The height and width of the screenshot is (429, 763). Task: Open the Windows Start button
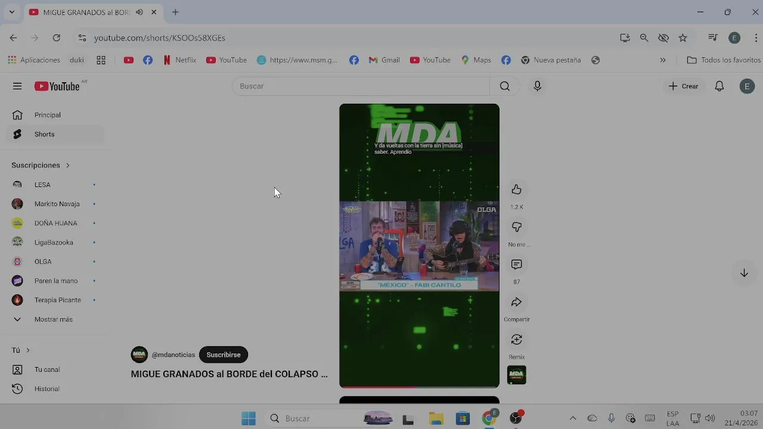(249, 418)
